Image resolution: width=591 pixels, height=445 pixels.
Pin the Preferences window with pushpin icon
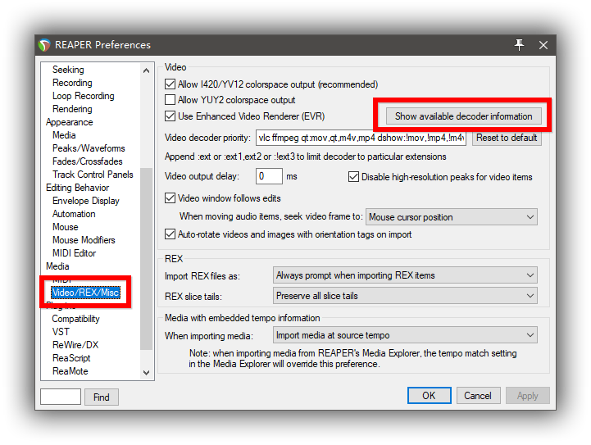point(520,45)
